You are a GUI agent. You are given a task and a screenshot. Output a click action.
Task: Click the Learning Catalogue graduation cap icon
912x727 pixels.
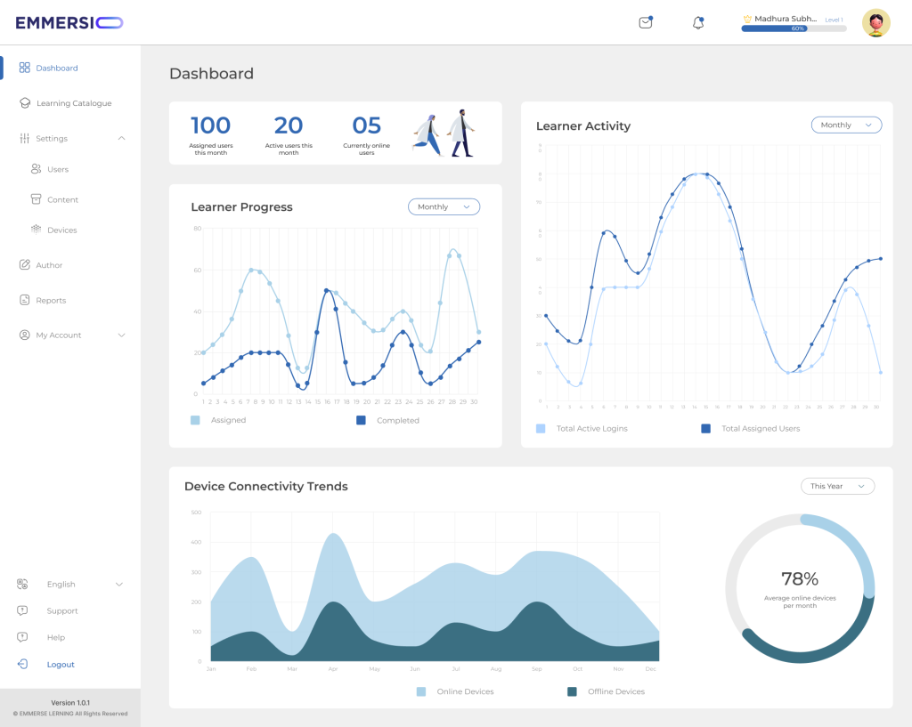pos(25,103)
